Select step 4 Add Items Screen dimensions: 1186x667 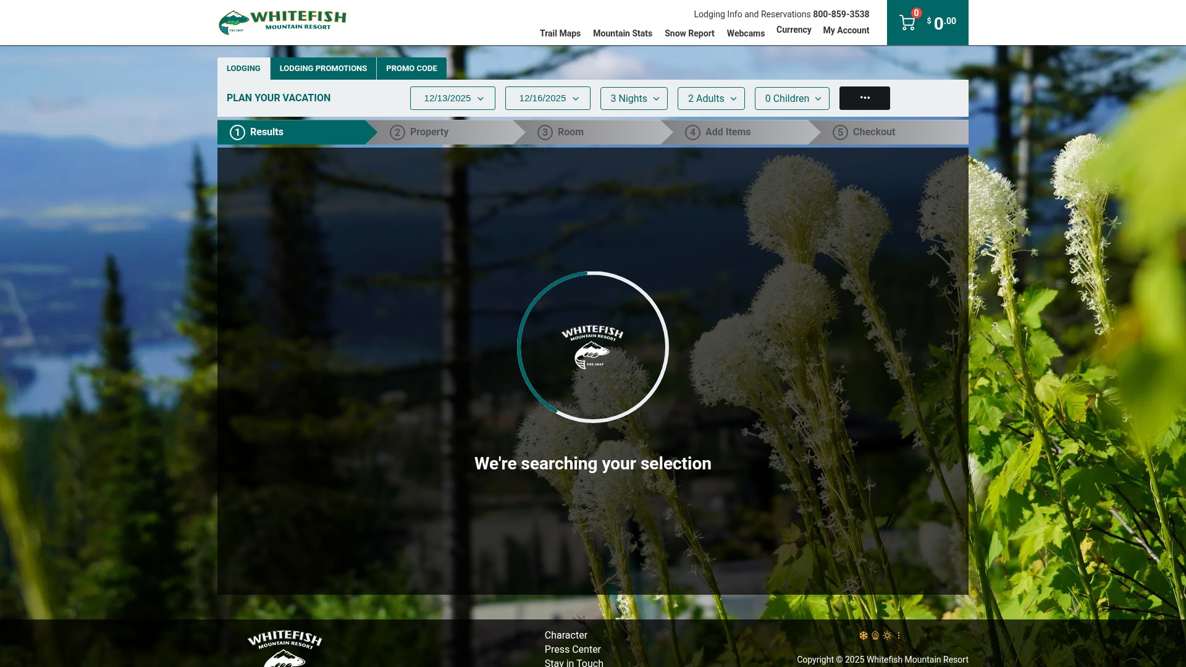741,132
